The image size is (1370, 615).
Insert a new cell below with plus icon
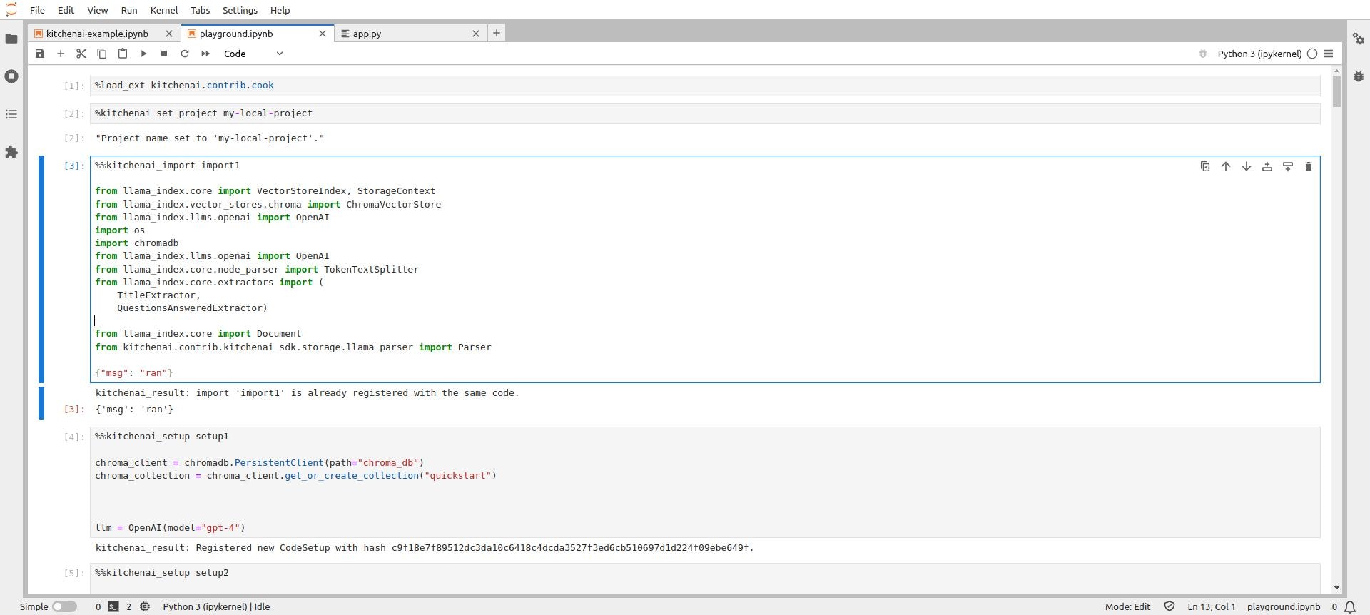[x=61, y=54]
